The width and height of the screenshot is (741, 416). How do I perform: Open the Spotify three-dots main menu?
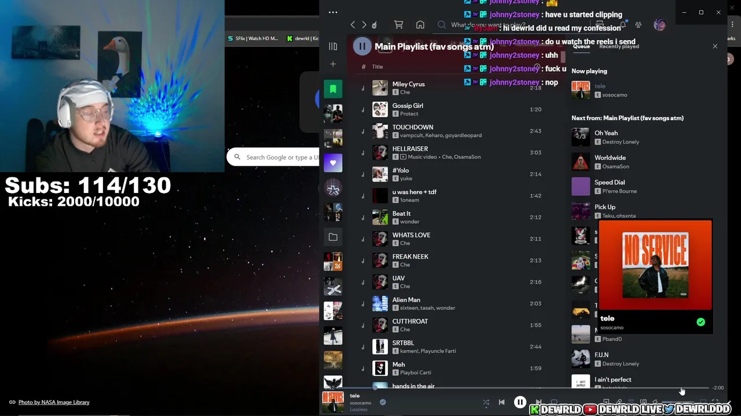click(333, 12)
